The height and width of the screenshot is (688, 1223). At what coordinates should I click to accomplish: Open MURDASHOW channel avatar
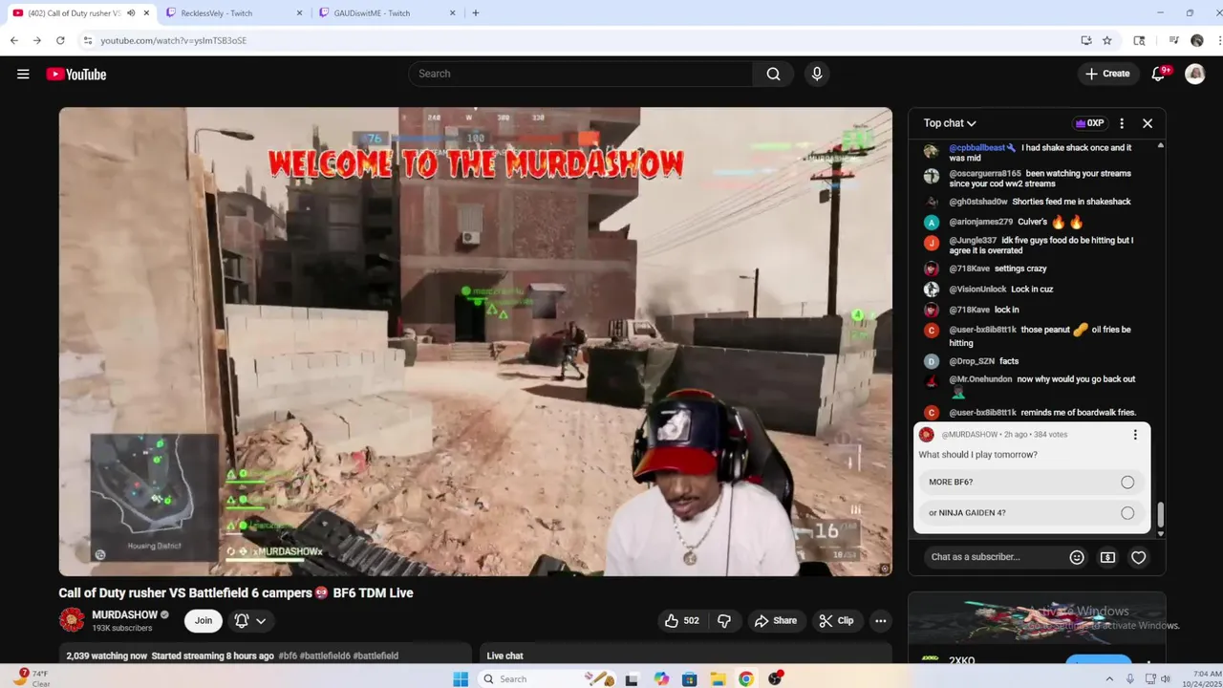point(72,620)
